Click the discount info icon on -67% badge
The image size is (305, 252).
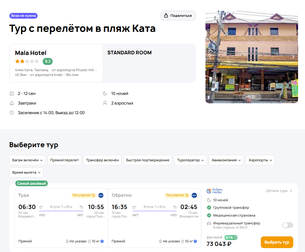click(236, 237)
